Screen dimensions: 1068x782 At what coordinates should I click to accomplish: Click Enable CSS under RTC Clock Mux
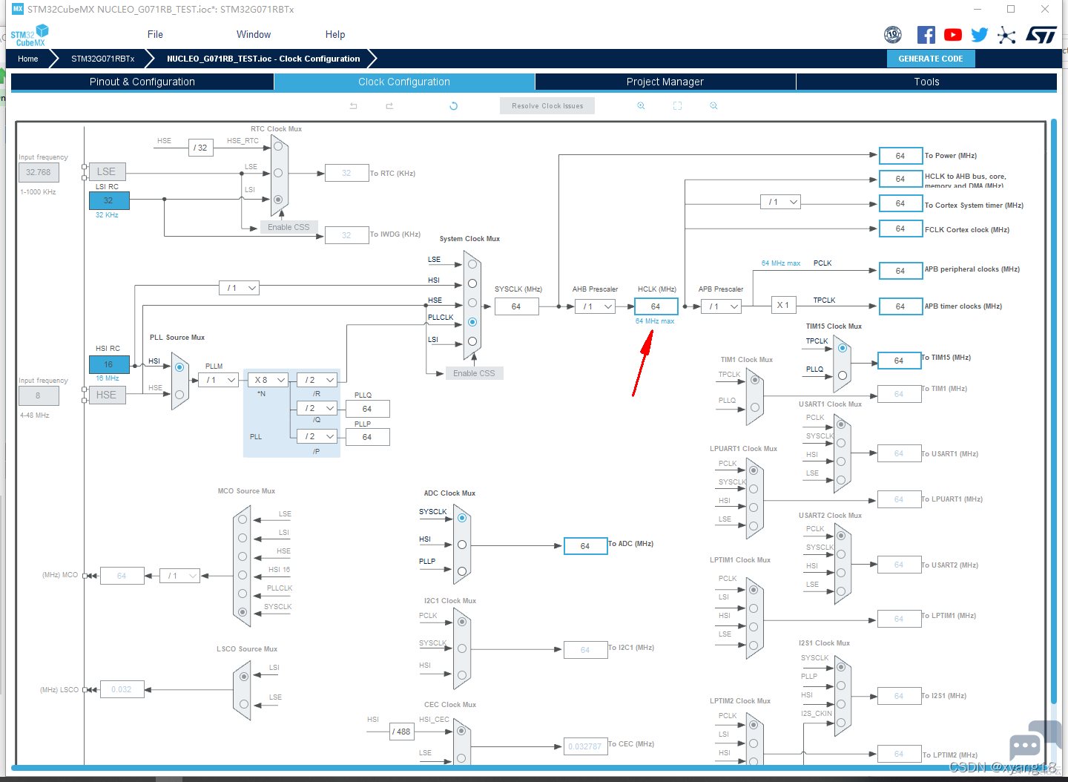pyautogui.click(x=289, y=227)
